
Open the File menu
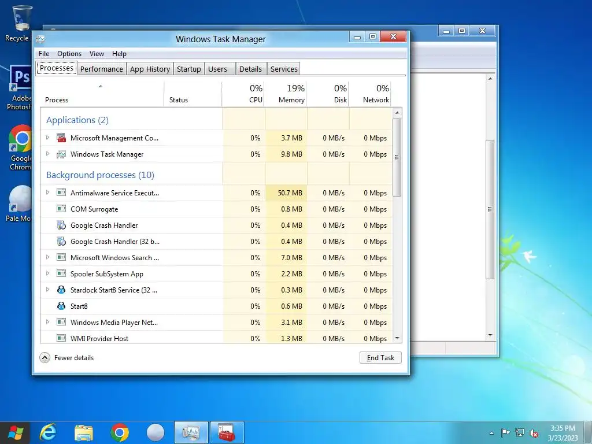click(x=44, y=54)
